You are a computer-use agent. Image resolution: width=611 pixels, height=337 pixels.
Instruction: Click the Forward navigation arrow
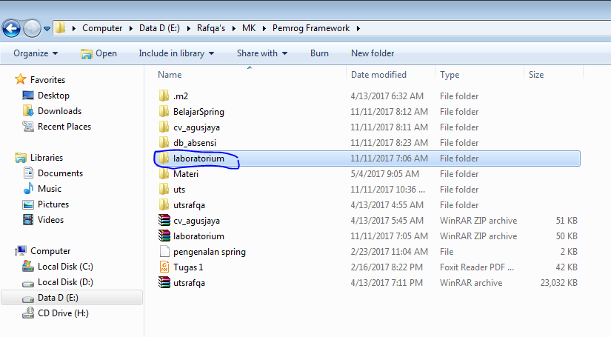[x=32, y=28]
